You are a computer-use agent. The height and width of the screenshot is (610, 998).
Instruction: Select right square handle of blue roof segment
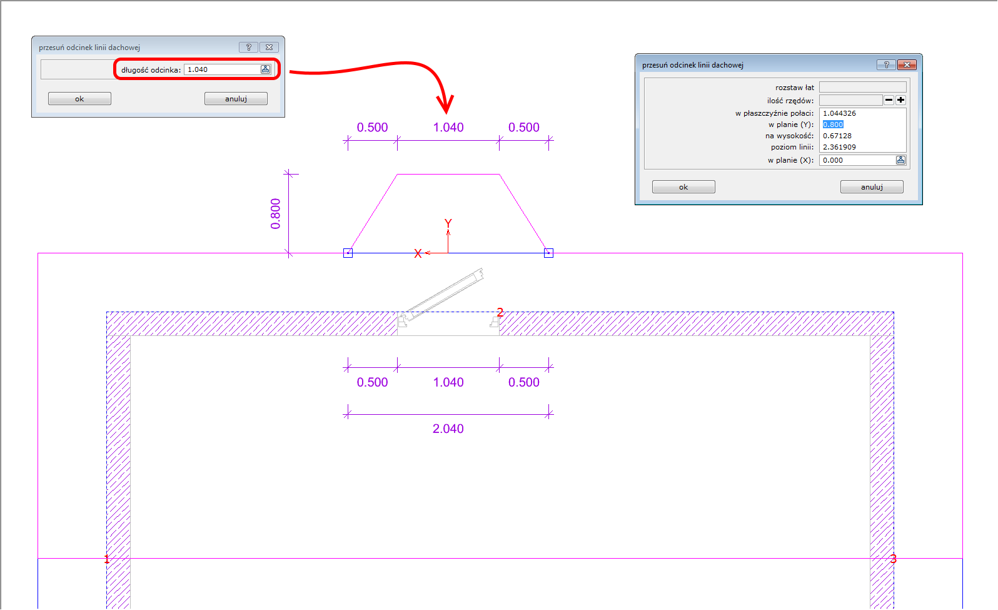pos(548,253)
